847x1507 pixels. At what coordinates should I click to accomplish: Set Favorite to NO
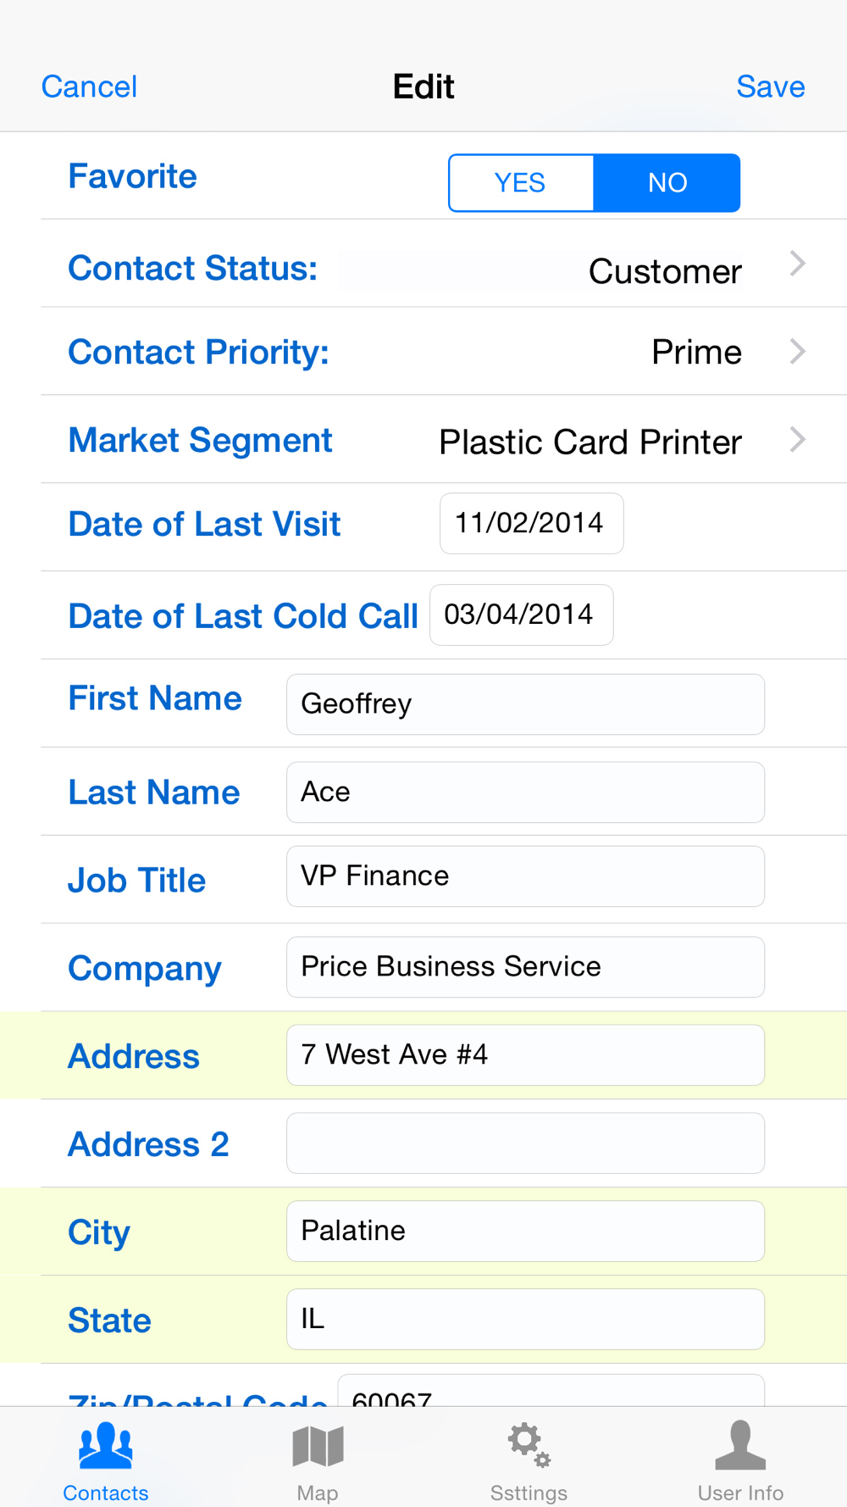pyautogui.click(x=667, y=182)
